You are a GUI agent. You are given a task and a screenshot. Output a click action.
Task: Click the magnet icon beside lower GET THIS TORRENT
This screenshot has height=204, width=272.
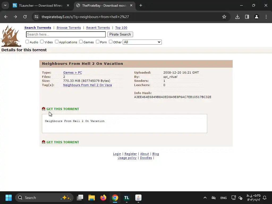(x=44, y=142)
